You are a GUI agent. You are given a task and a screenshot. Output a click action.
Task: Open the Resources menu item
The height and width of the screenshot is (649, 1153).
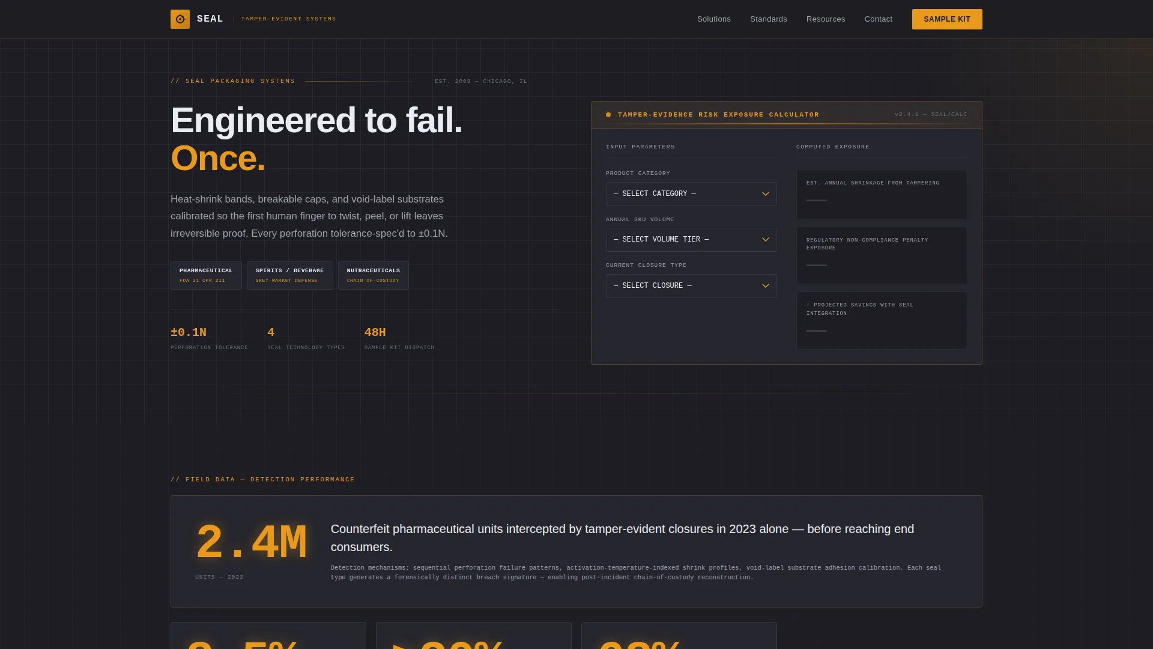[x=826, y=19]
